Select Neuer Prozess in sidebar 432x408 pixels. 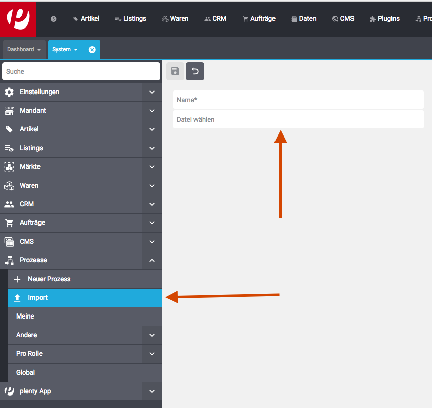(x=49, y=279)
